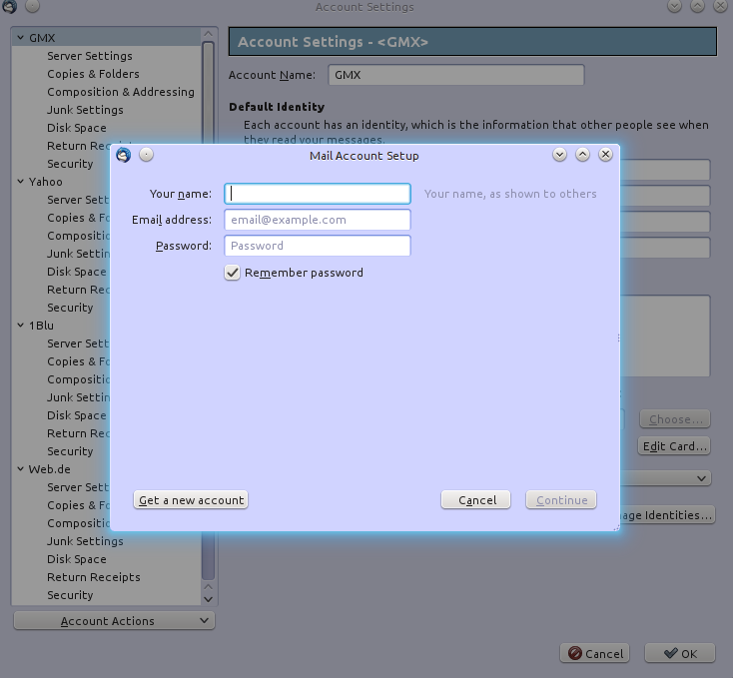Select Return Receipts under Web.de

tap(94, 577)
